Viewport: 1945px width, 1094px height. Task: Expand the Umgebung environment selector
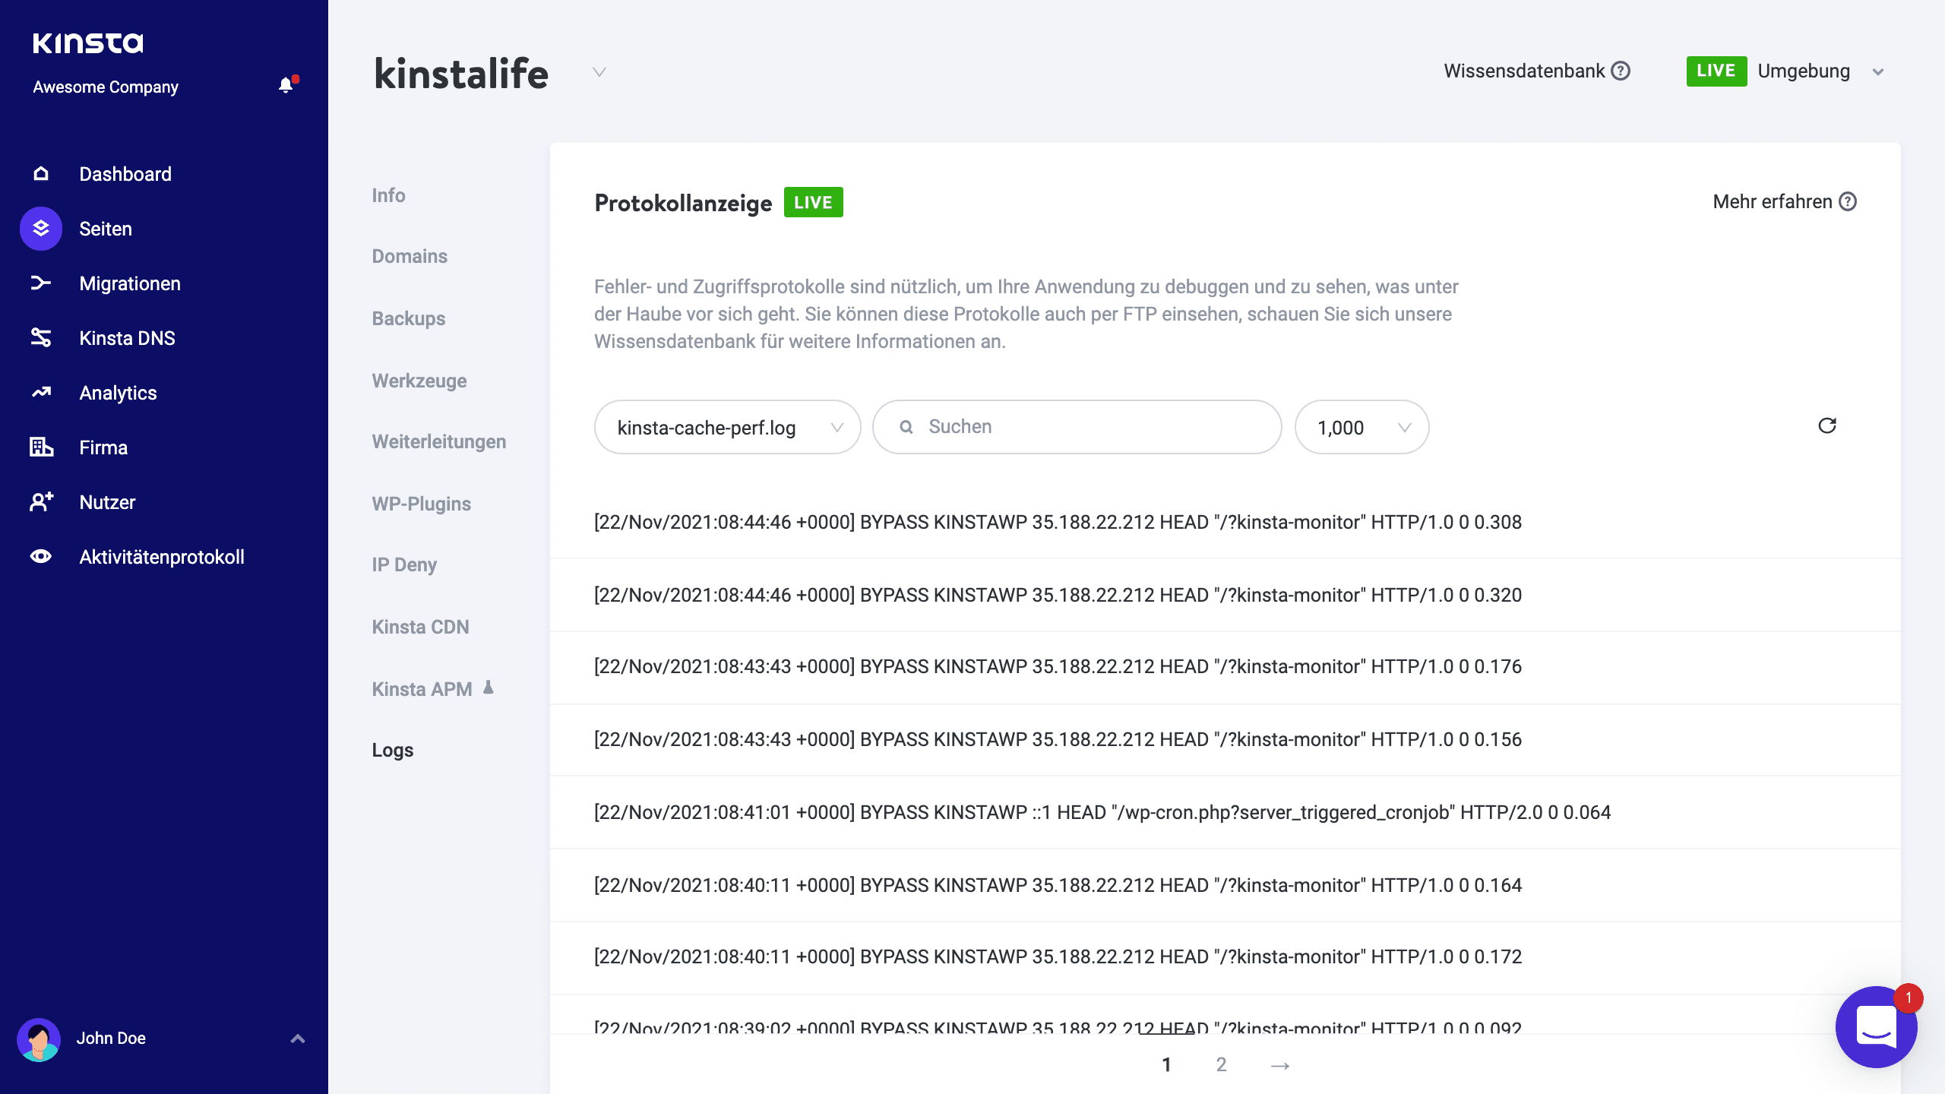[1878, 71]
